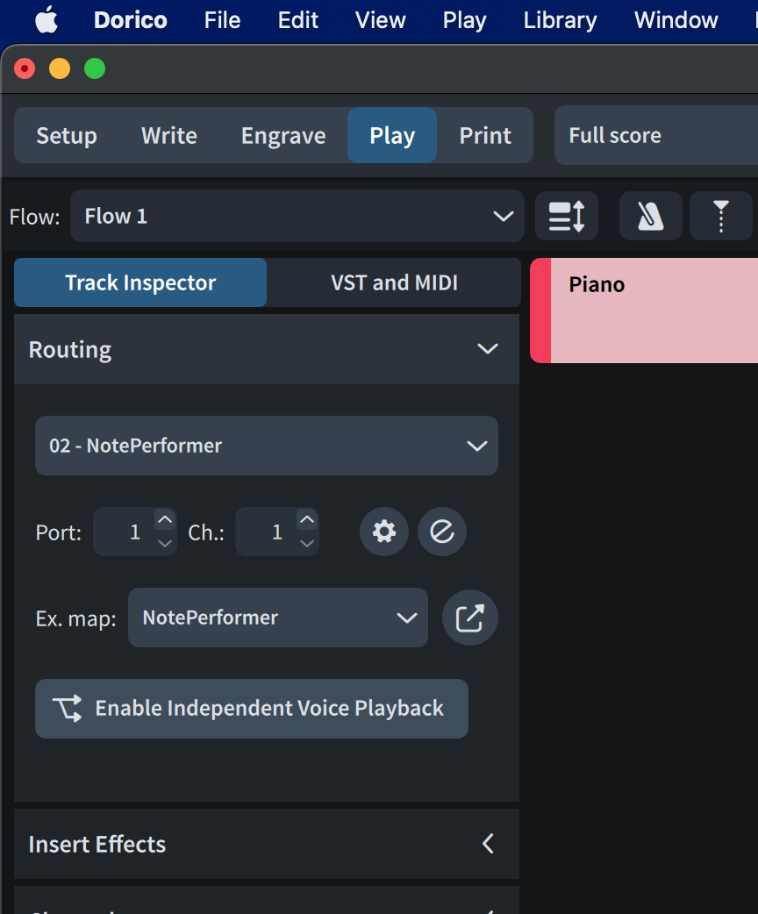The width and height of the screenshot is (758, 914).
Task: Open the Flow 1 dropdown
Action: [x=297, y=216]
